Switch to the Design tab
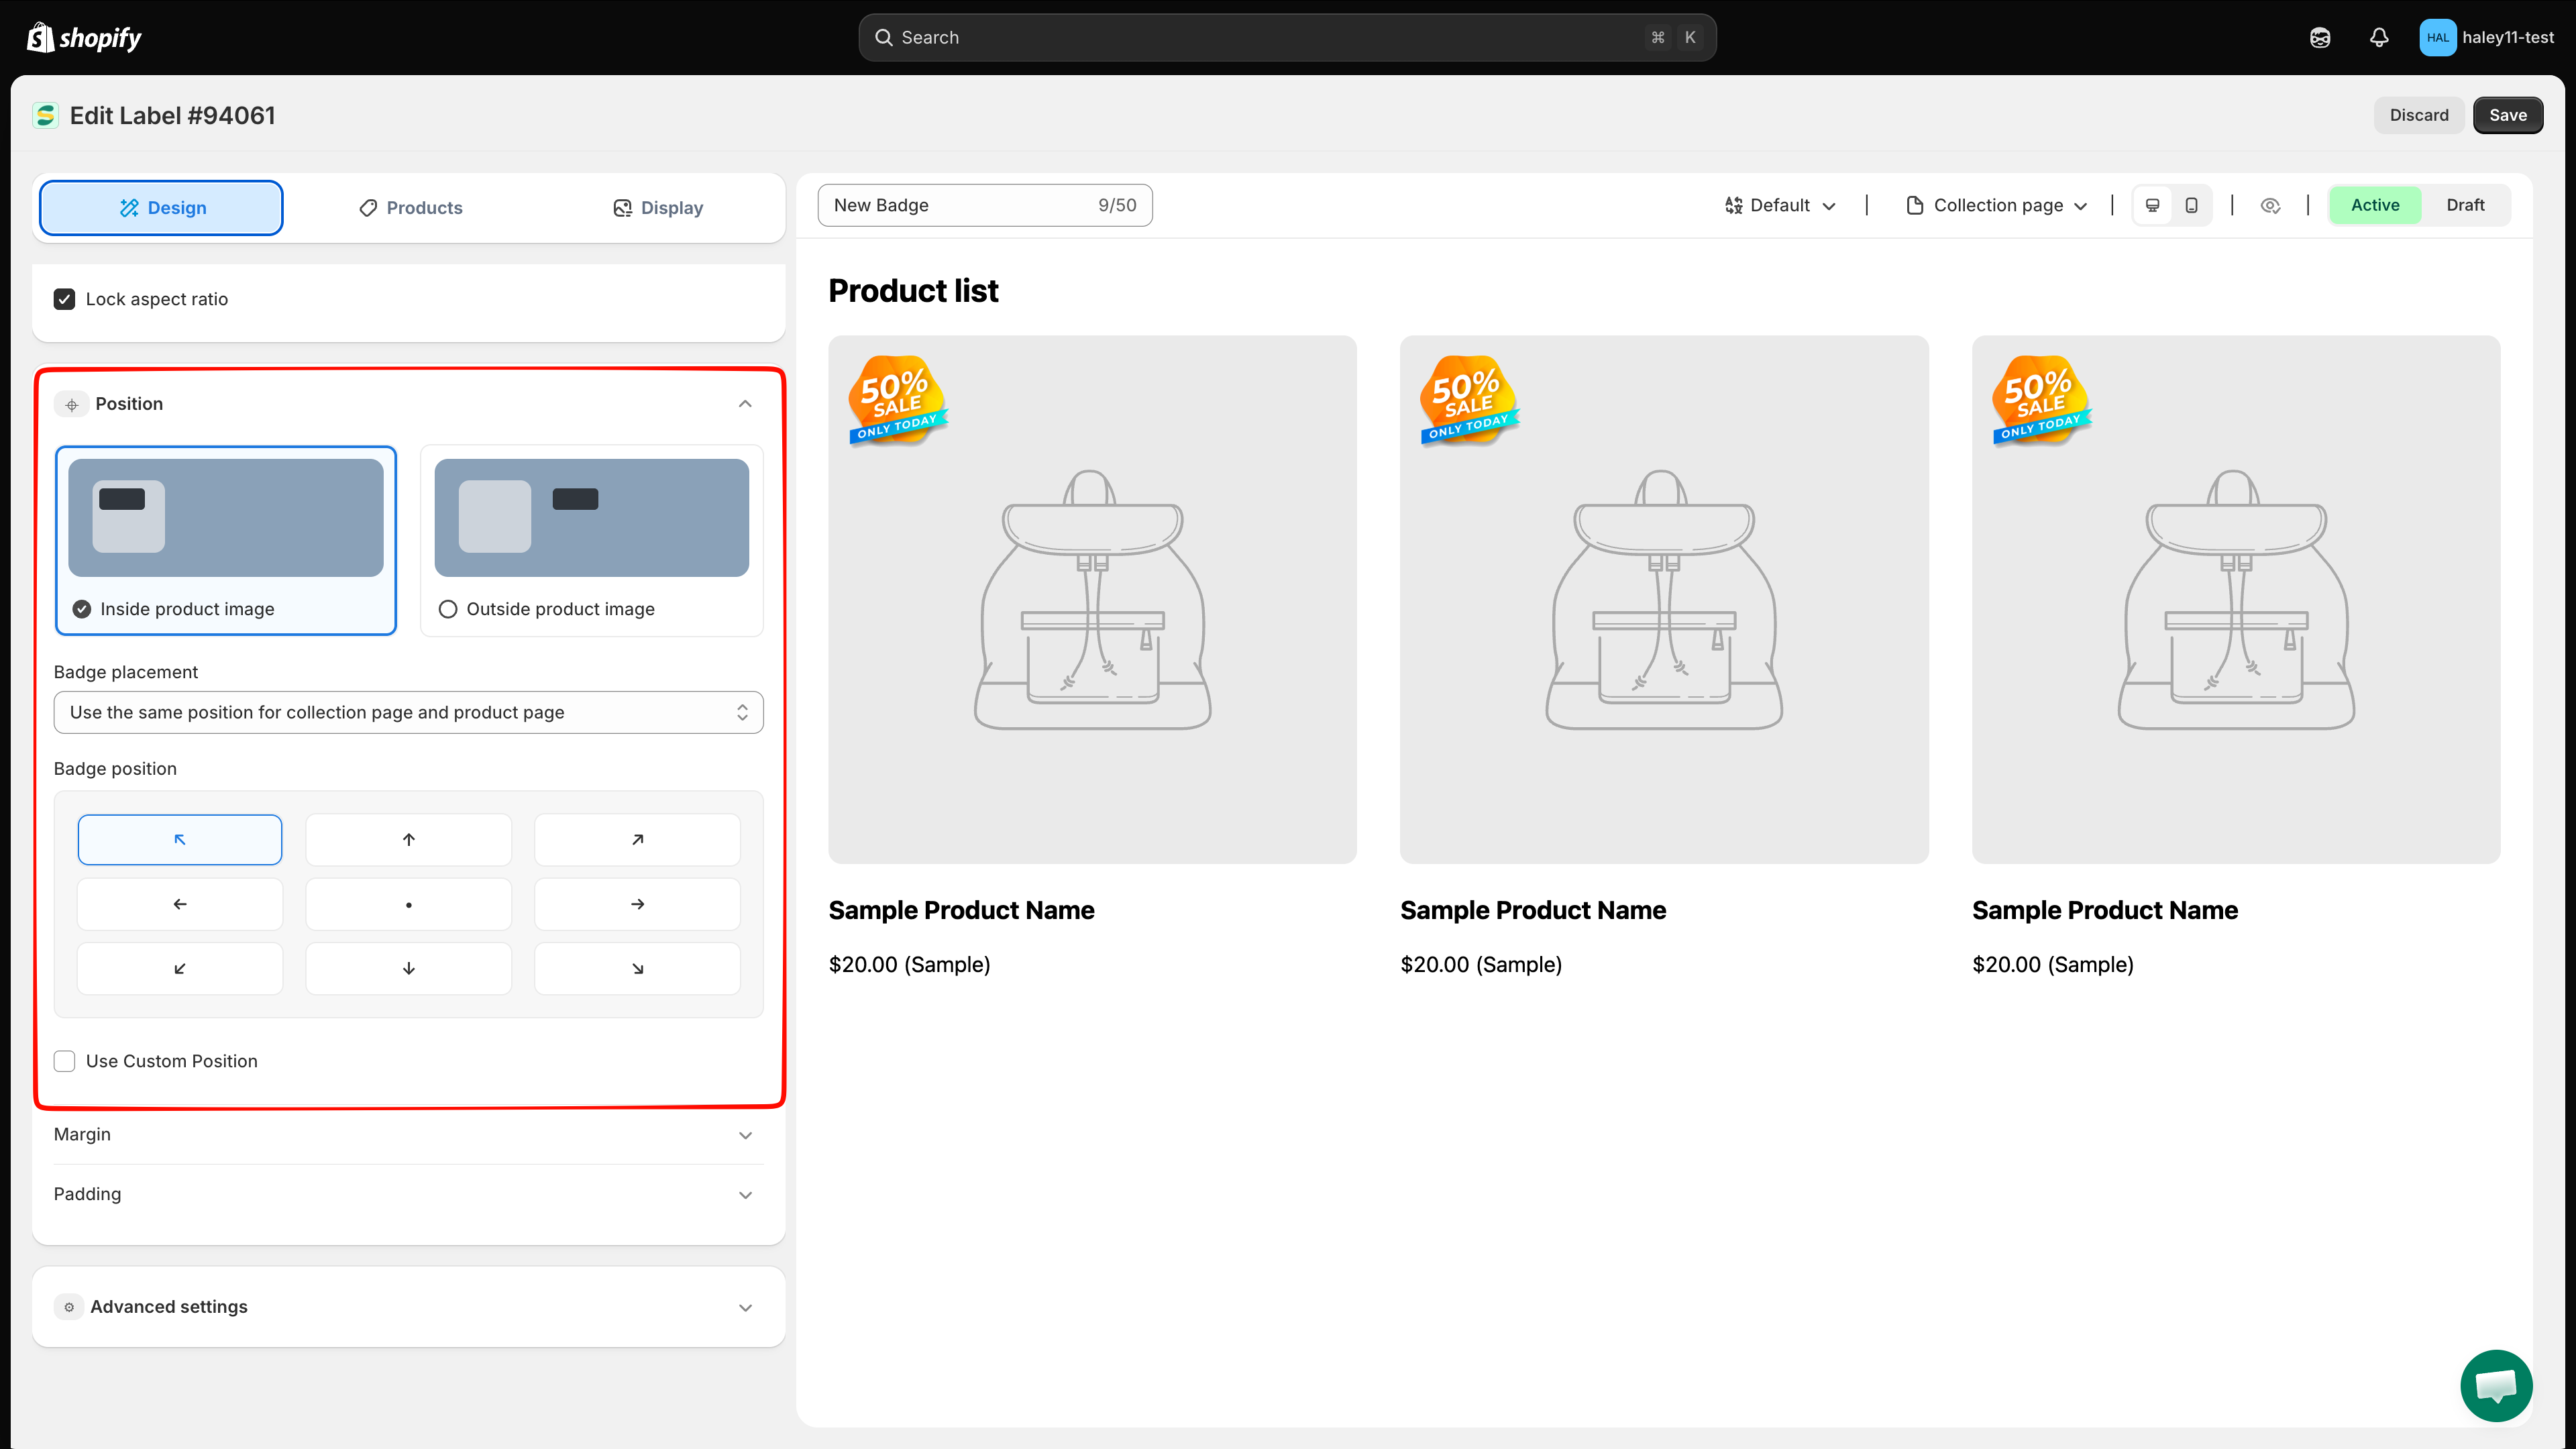This screenshot has height=1449, width=2576. tap(161, 208)
